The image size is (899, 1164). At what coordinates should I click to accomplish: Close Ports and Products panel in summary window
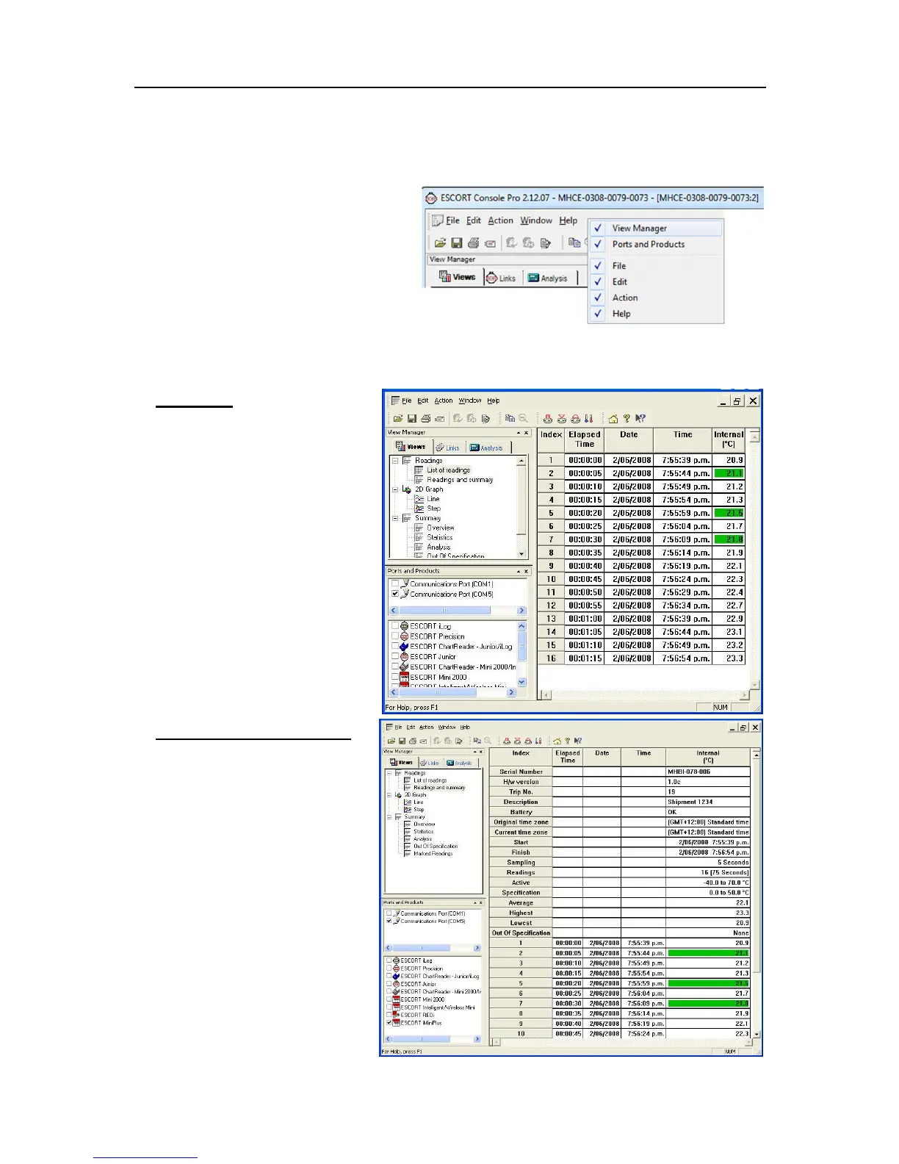click(481, 902)
